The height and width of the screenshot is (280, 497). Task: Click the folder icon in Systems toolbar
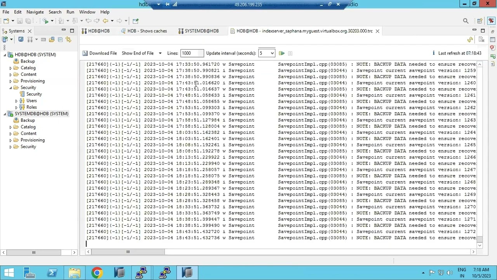52,39
